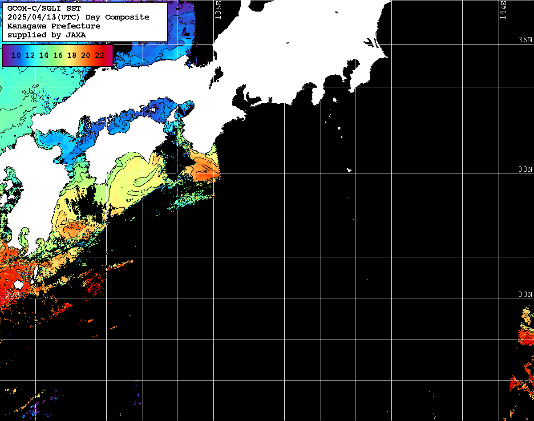Click the 144E longitude label

click(503, 10)
